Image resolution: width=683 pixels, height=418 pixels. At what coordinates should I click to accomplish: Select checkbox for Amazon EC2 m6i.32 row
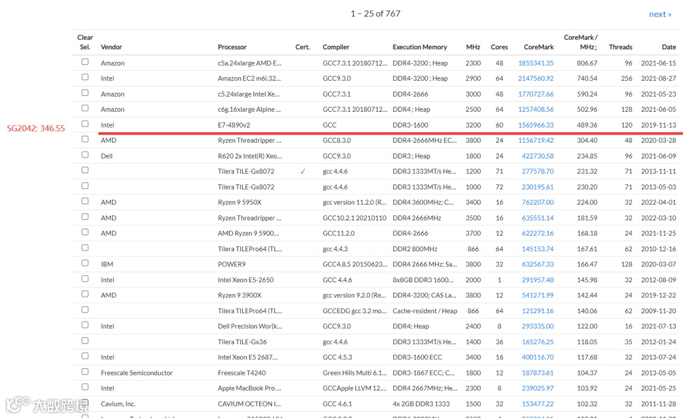click(x=85, y=77)
